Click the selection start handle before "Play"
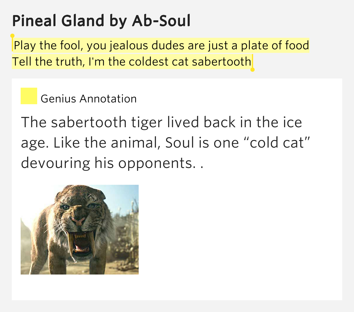354x312 pixels. click(x=12, y=36)
